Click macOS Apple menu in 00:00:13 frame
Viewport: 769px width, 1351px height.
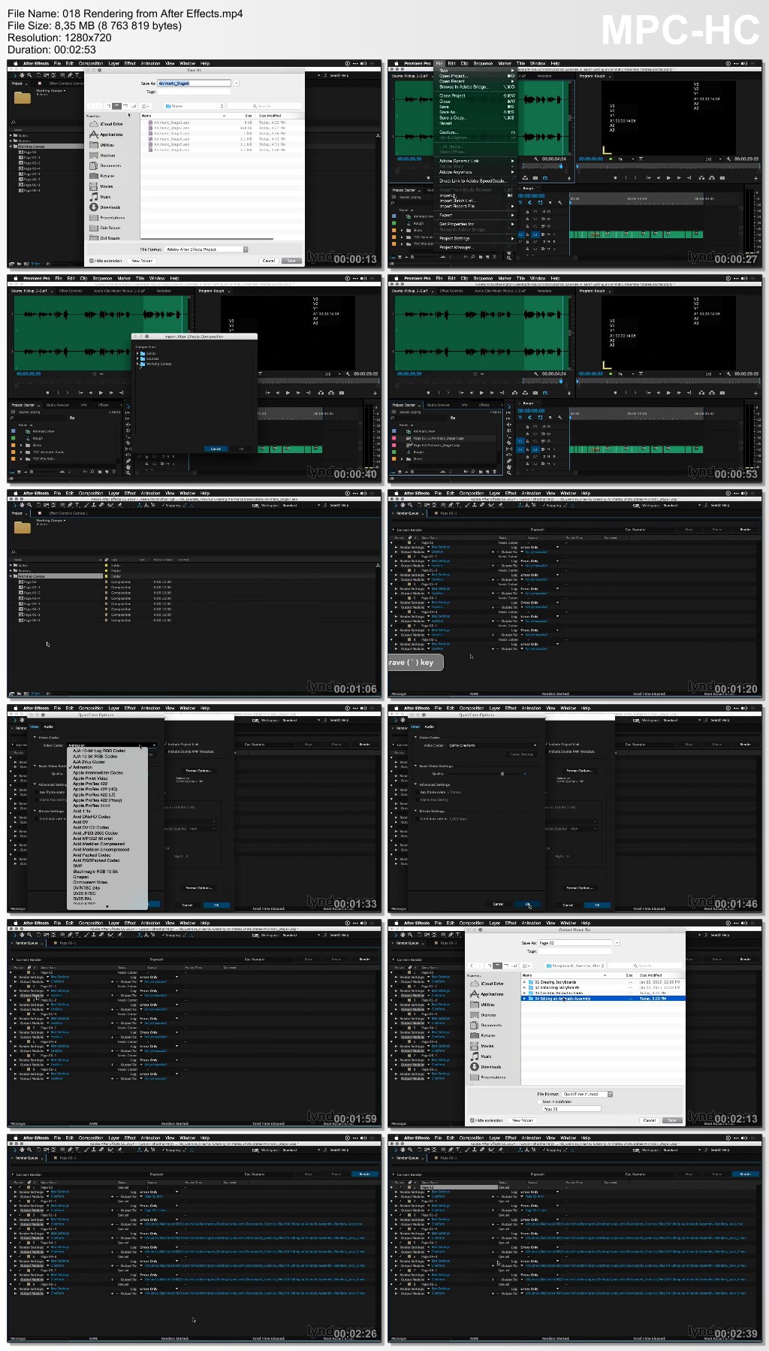(x=14, y=64)
